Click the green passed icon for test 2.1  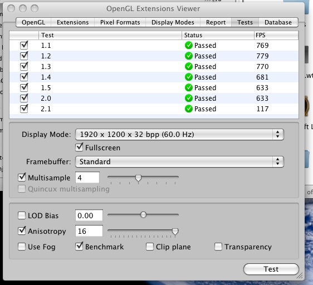click(188, 109)
